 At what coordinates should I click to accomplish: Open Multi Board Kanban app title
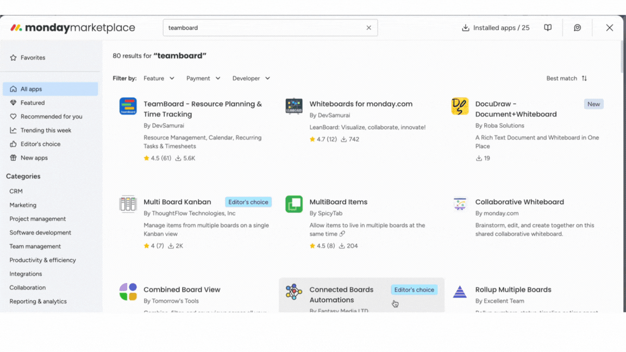[x=177, y=202]
